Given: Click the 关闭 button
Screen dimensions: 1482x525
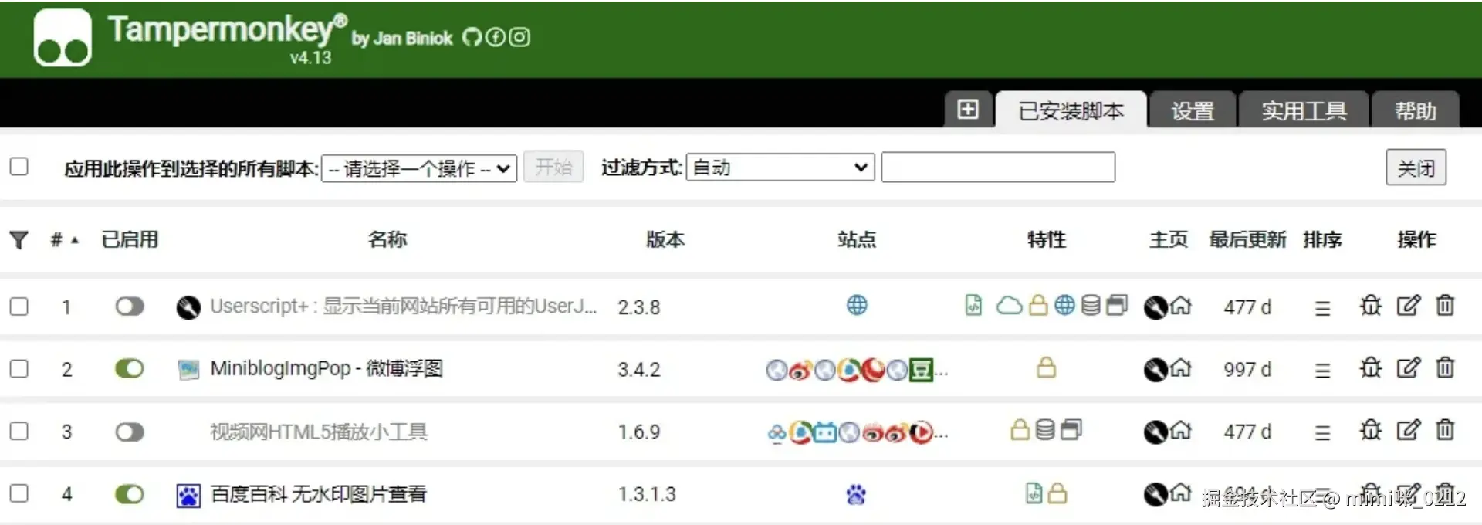Looking at the screenshot, I should tap(1416, 168).
